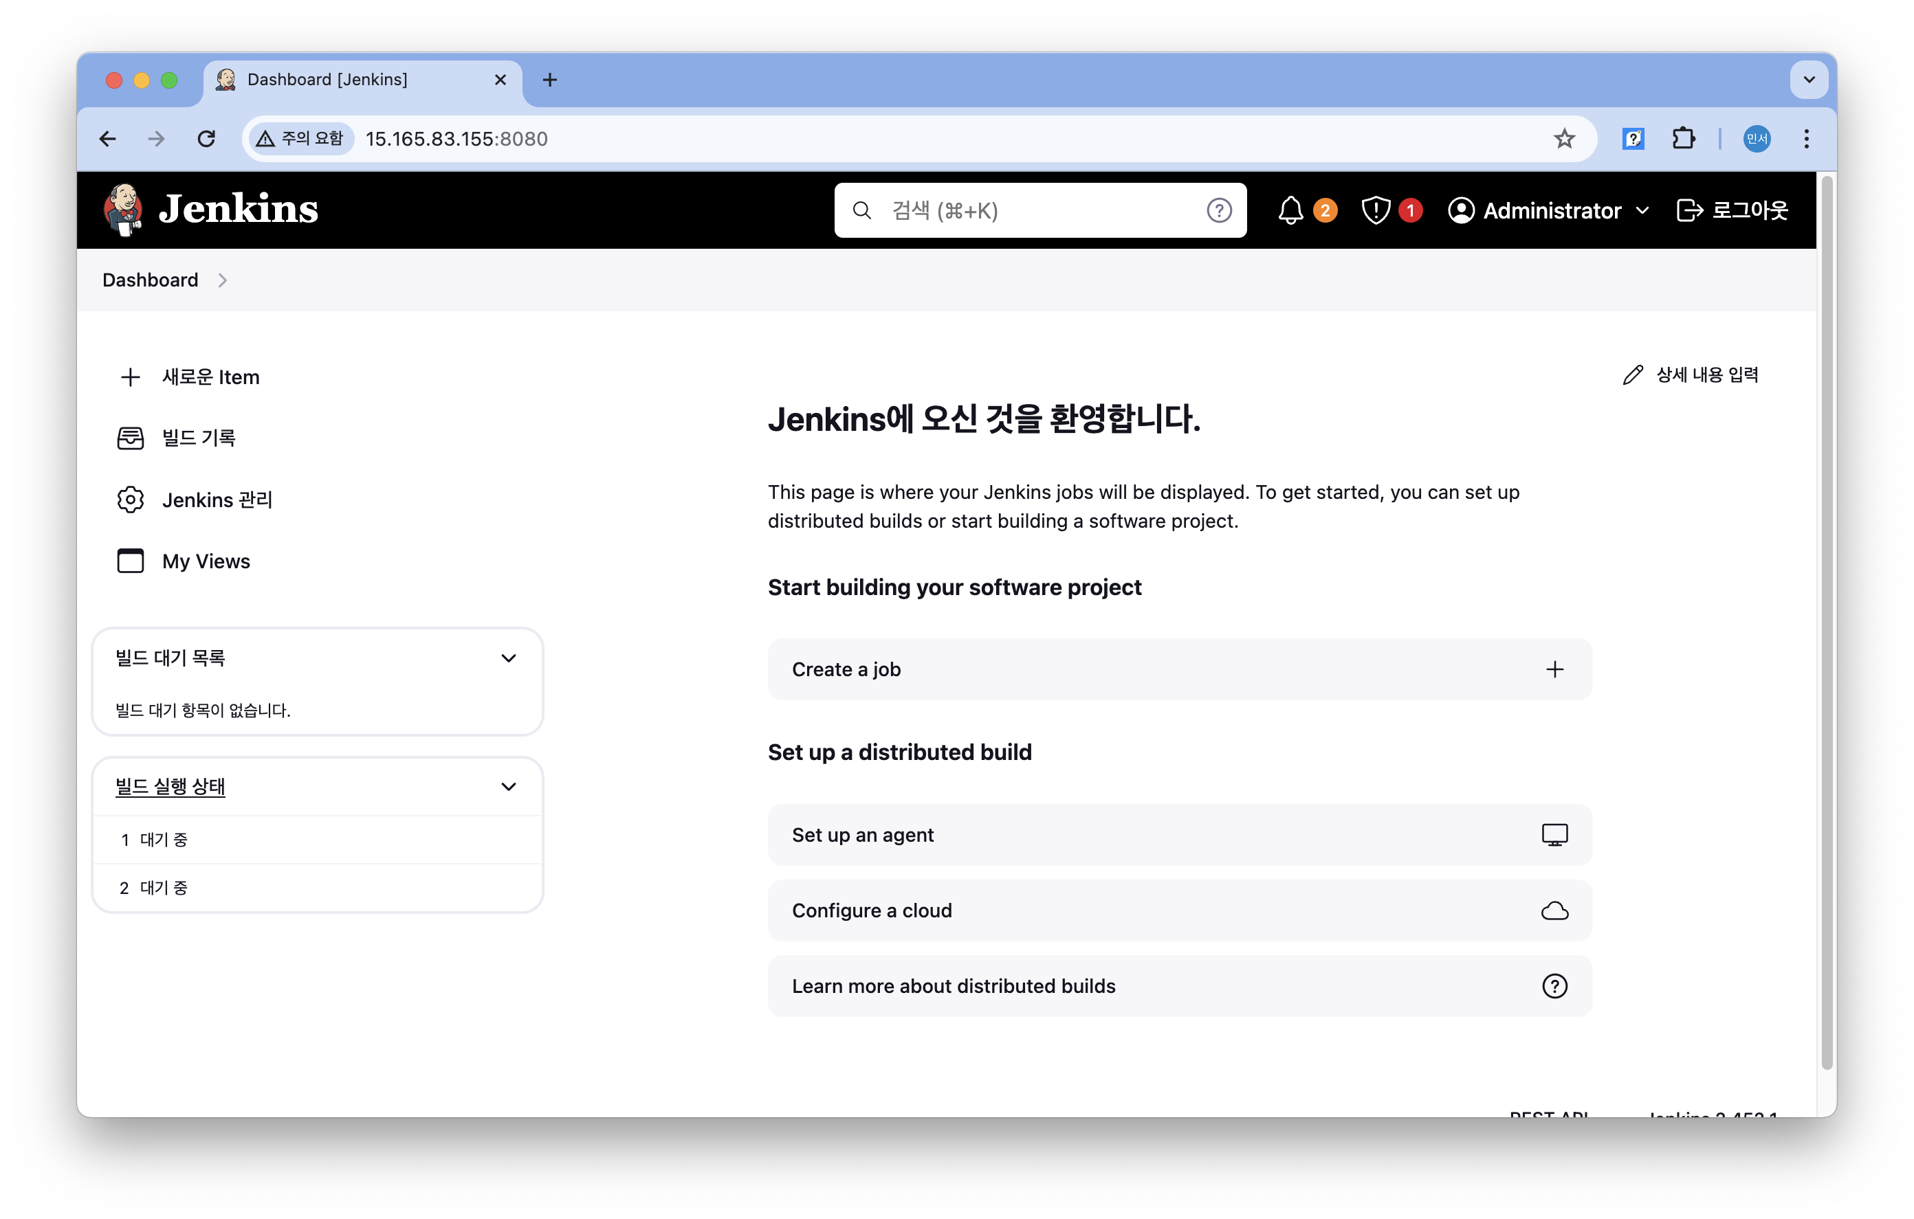Open the Chrome tab search dropdown

tap(1809, 80)
